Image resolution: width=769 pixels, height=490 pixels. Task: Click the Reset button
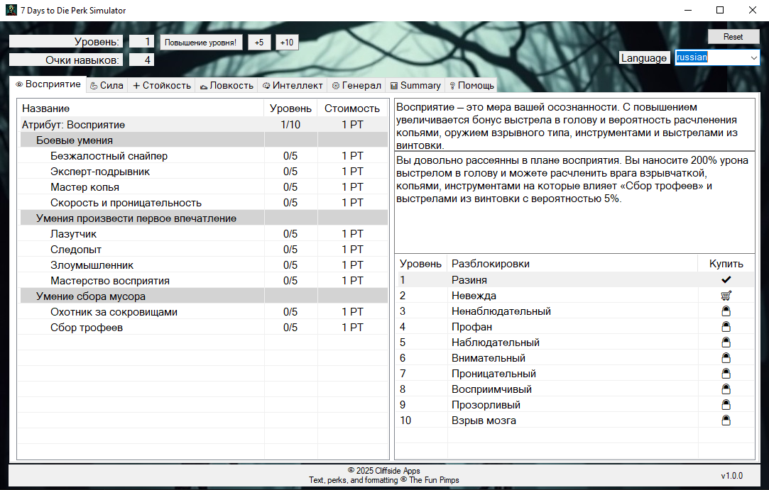point(733,37)
